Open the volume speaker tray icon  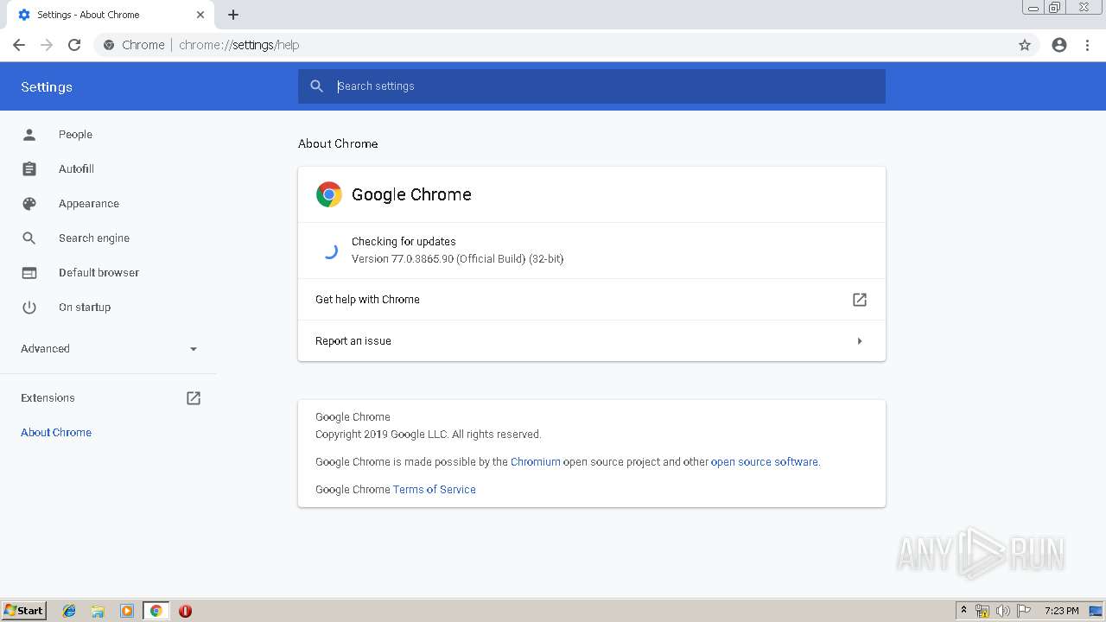(1003, 611)
